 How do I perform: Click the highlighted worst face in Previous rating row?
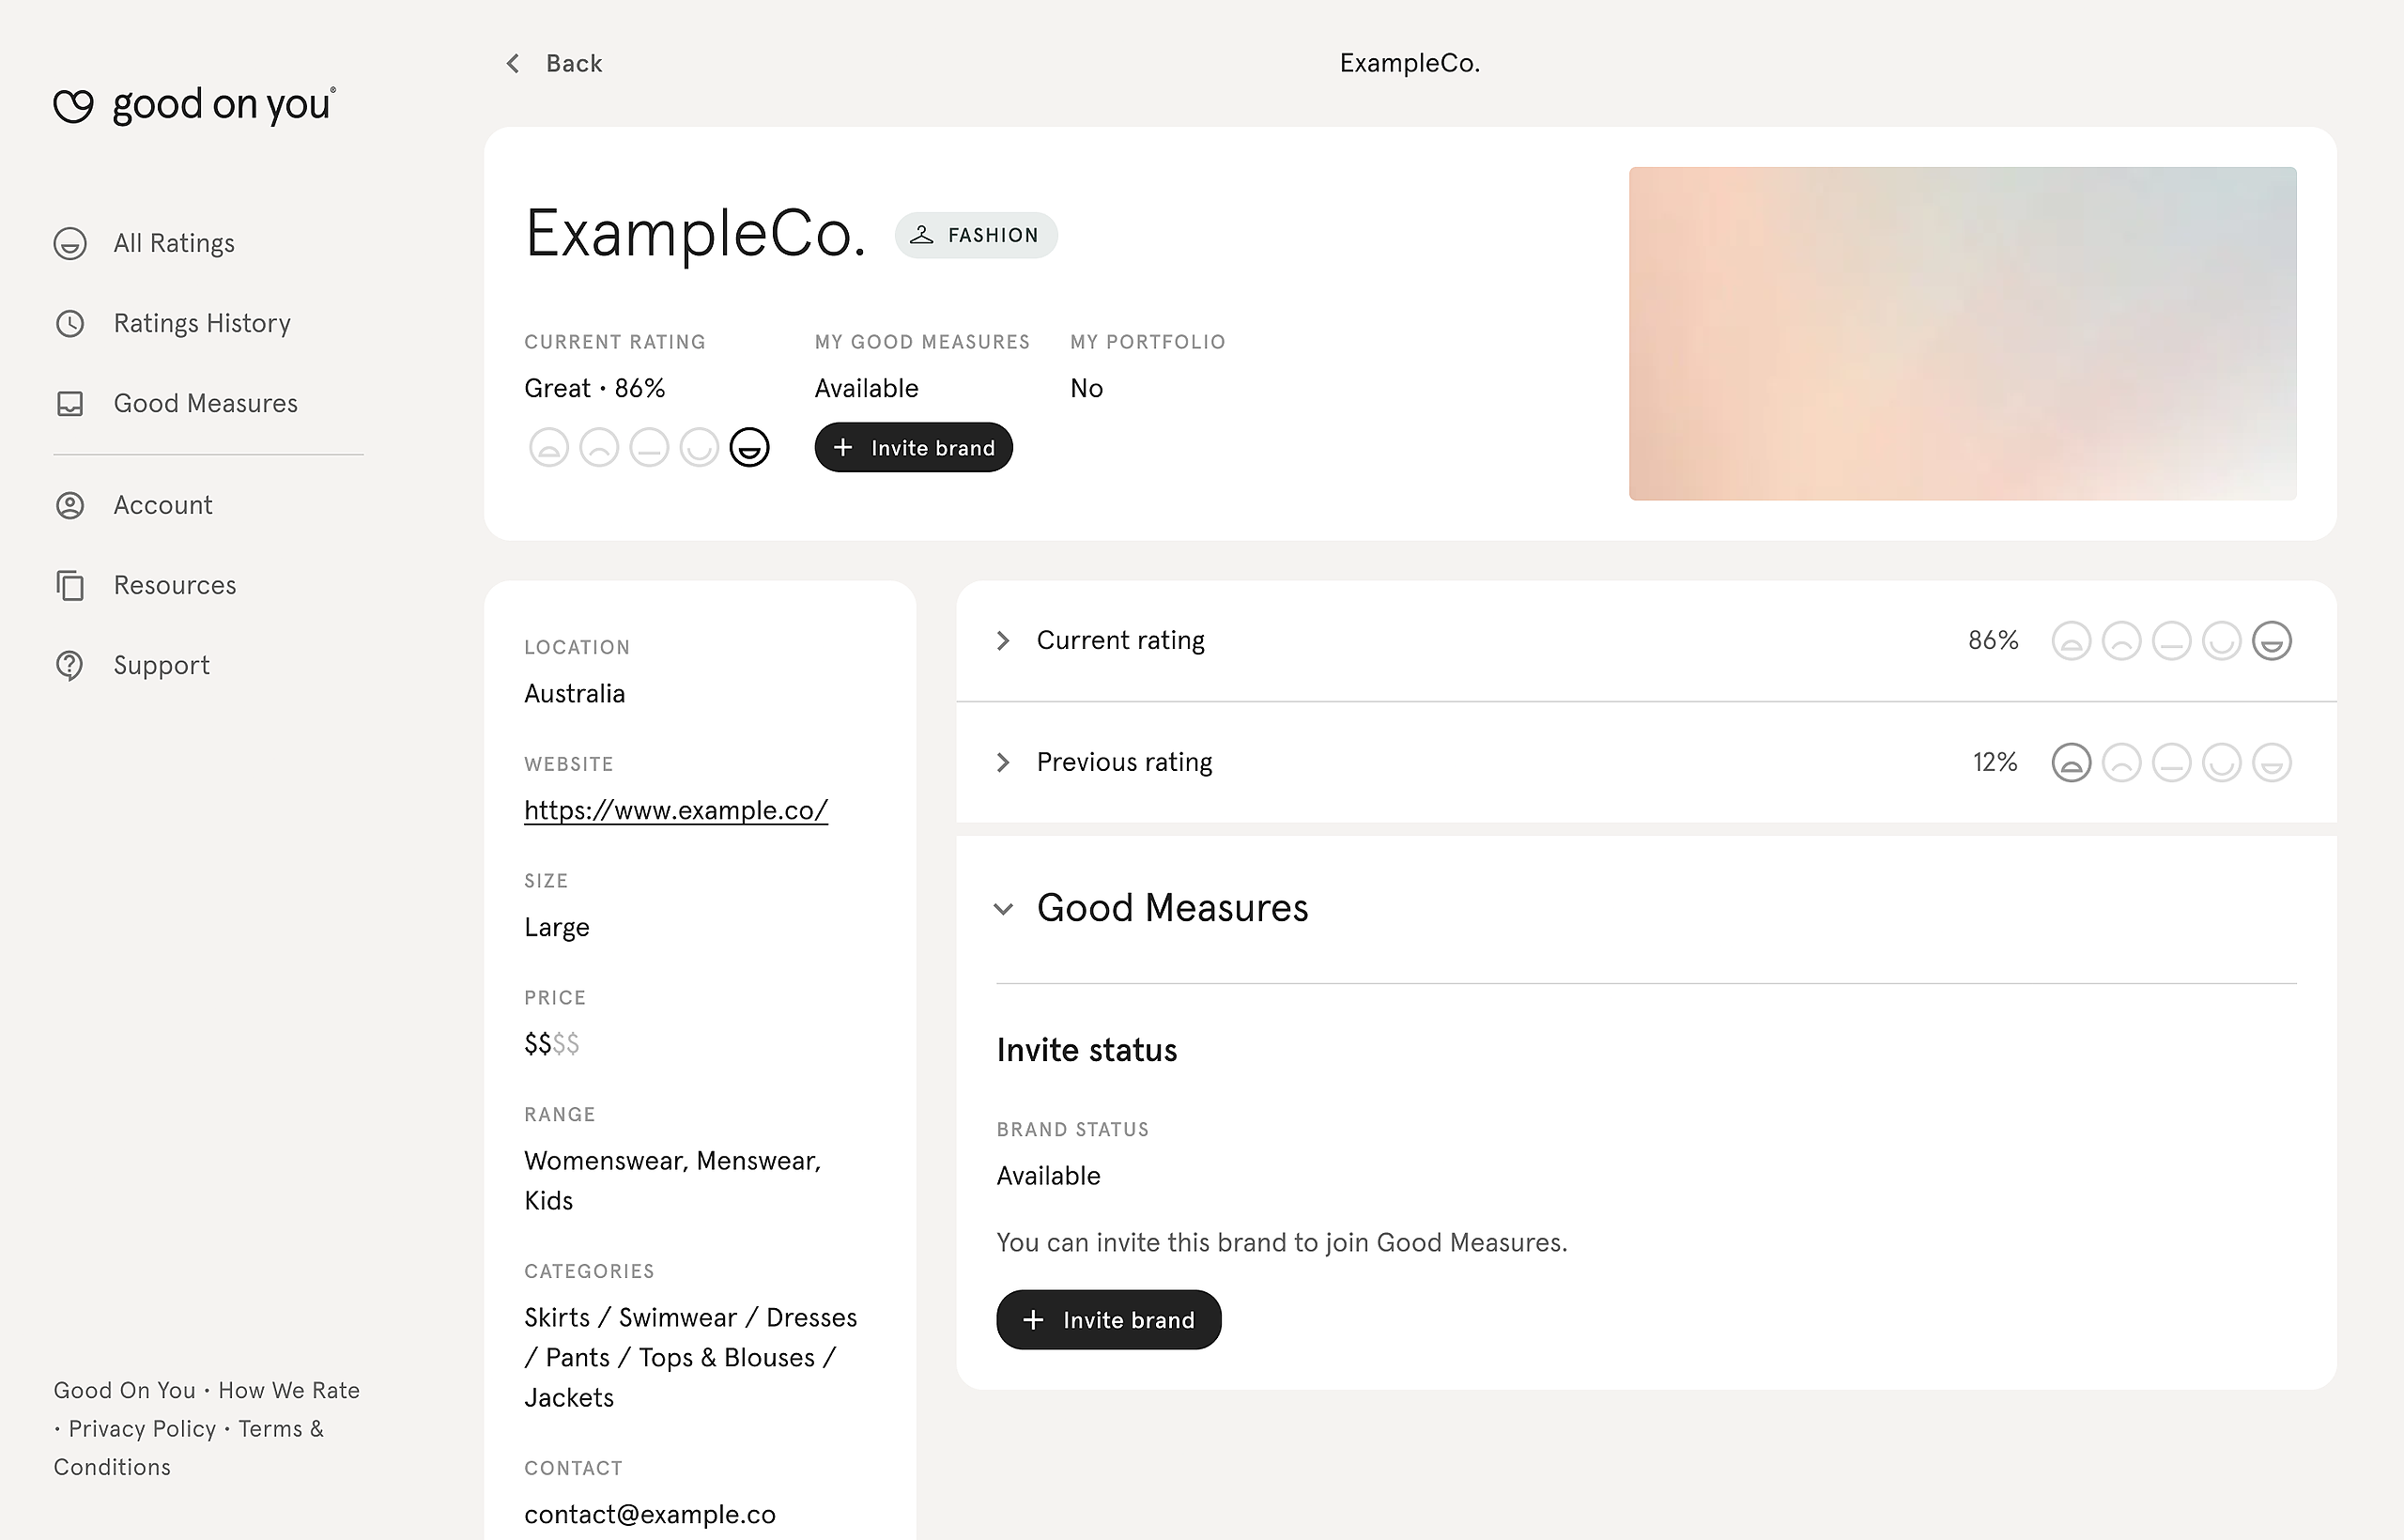2071,763
